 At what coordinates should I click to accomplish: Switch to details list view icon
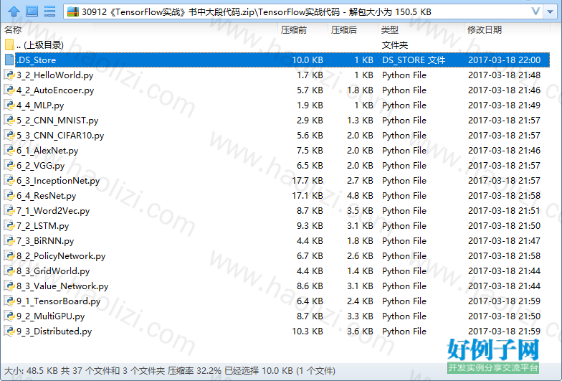click(49, 11)
